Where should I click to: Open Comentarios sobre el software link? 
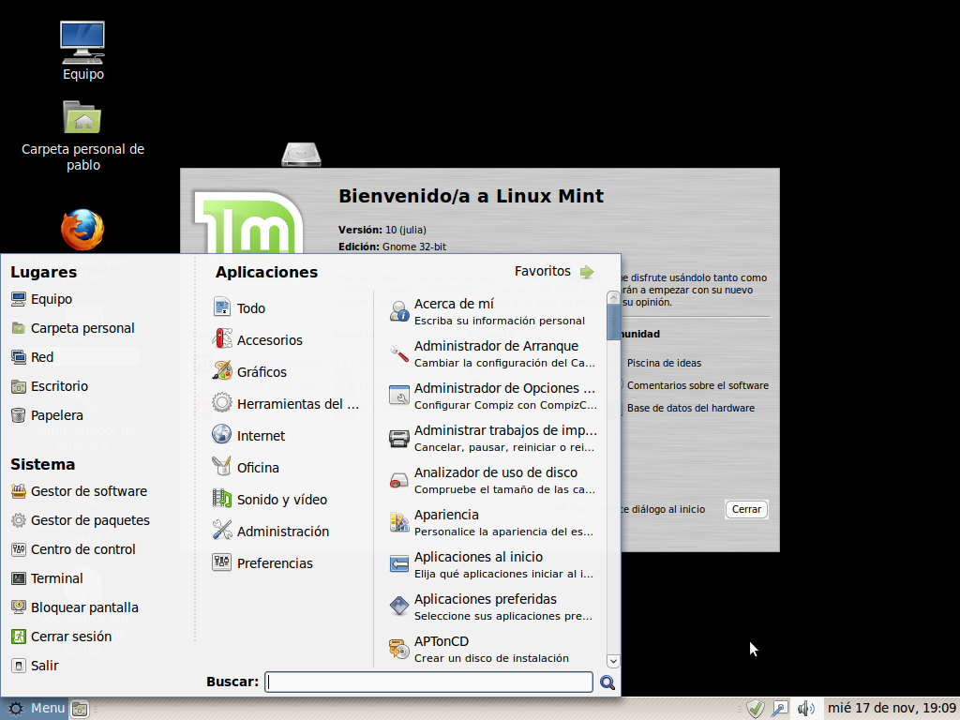tap(697, 385)
